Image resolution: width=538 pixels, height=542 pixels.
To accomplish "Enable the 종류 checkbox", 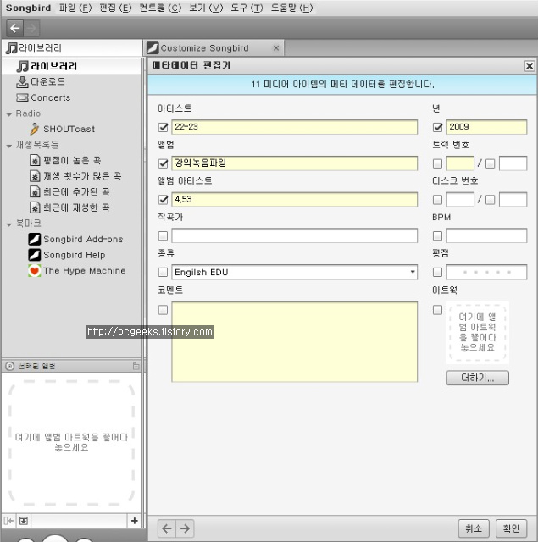I will click(163, 272).
